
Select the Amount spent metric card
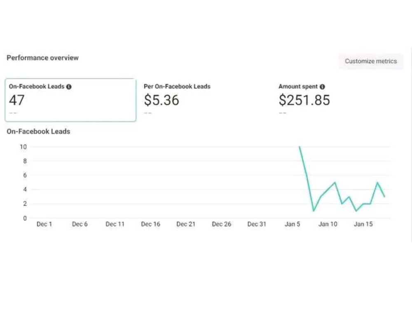pos(339,100)
